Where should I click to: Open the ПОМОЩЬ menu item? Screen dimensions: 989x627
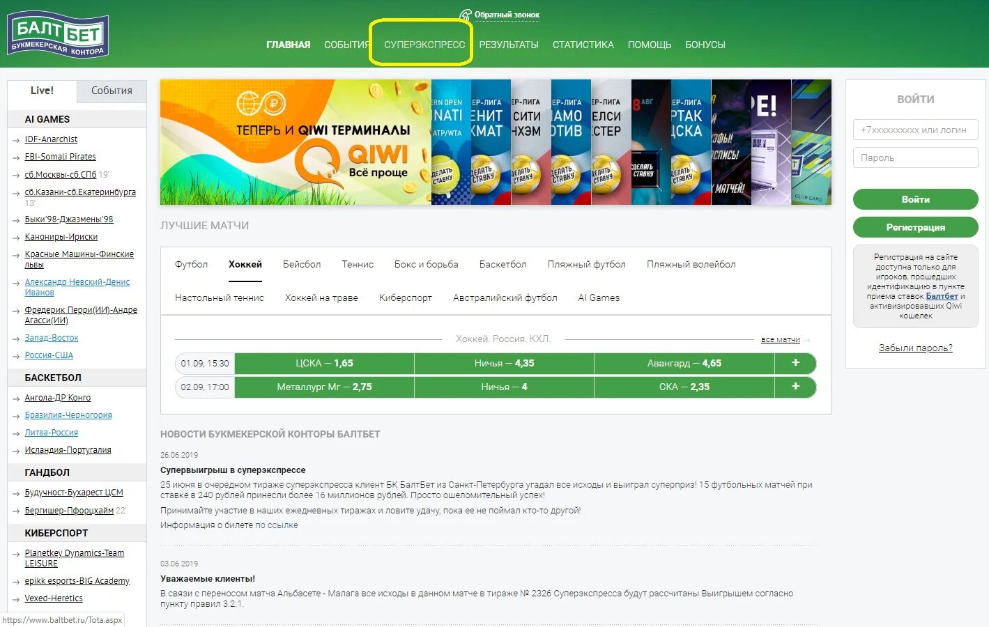650,45
